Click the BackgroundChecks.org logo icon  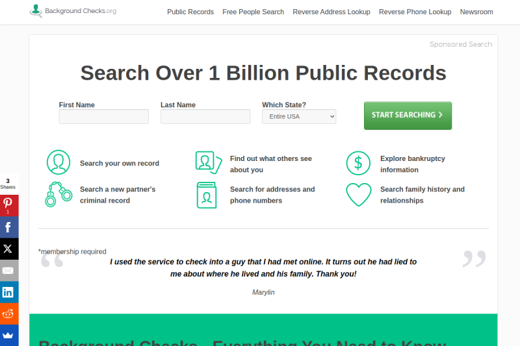[x=36, y=11]
